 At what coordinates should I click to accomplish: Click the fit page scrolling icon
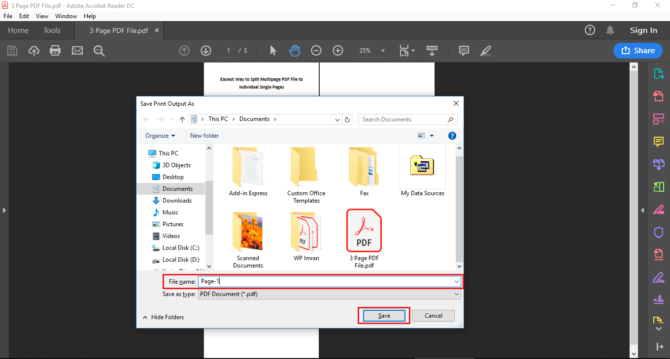(x=404, y=51)
